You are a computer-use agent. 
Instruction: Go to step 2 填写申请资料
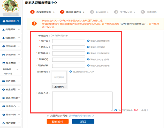(70, 12)
